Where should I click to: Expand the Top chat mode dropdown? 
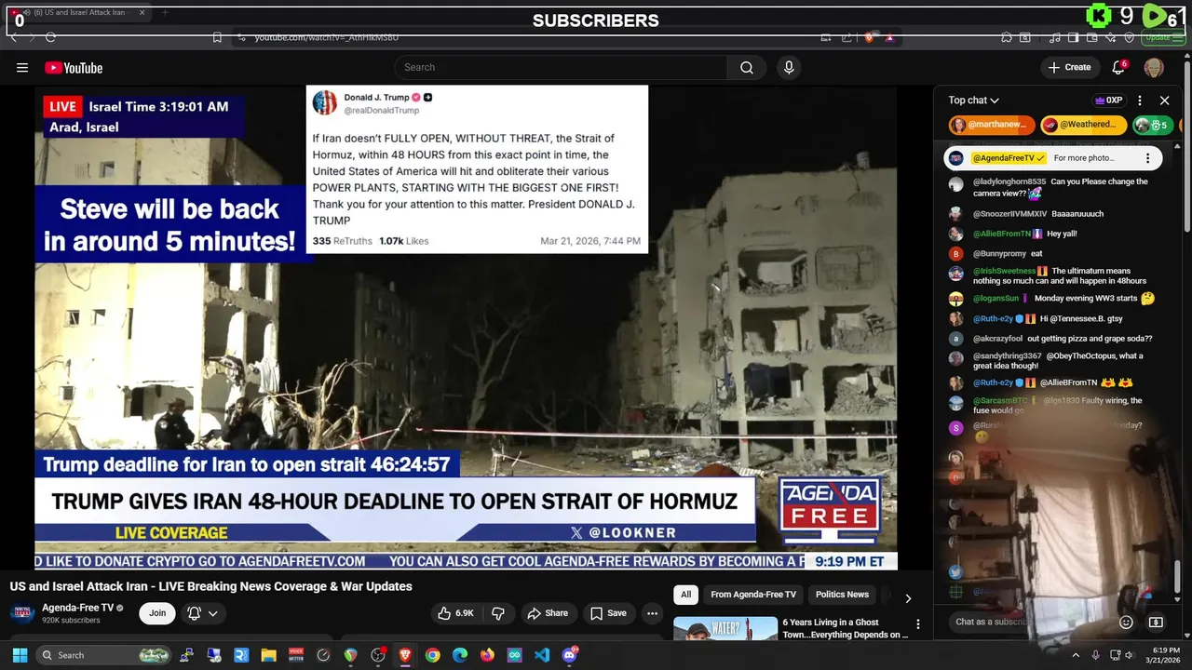(974, 100)
